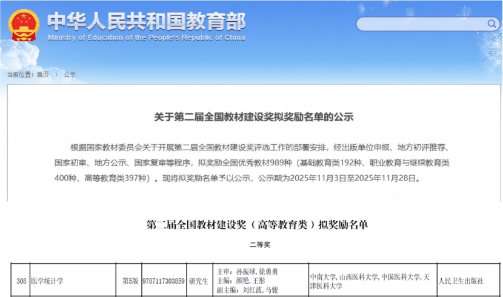Click the breadcrumb arrow separator
This screenshot has width=503, height=297.
(56, 75)
